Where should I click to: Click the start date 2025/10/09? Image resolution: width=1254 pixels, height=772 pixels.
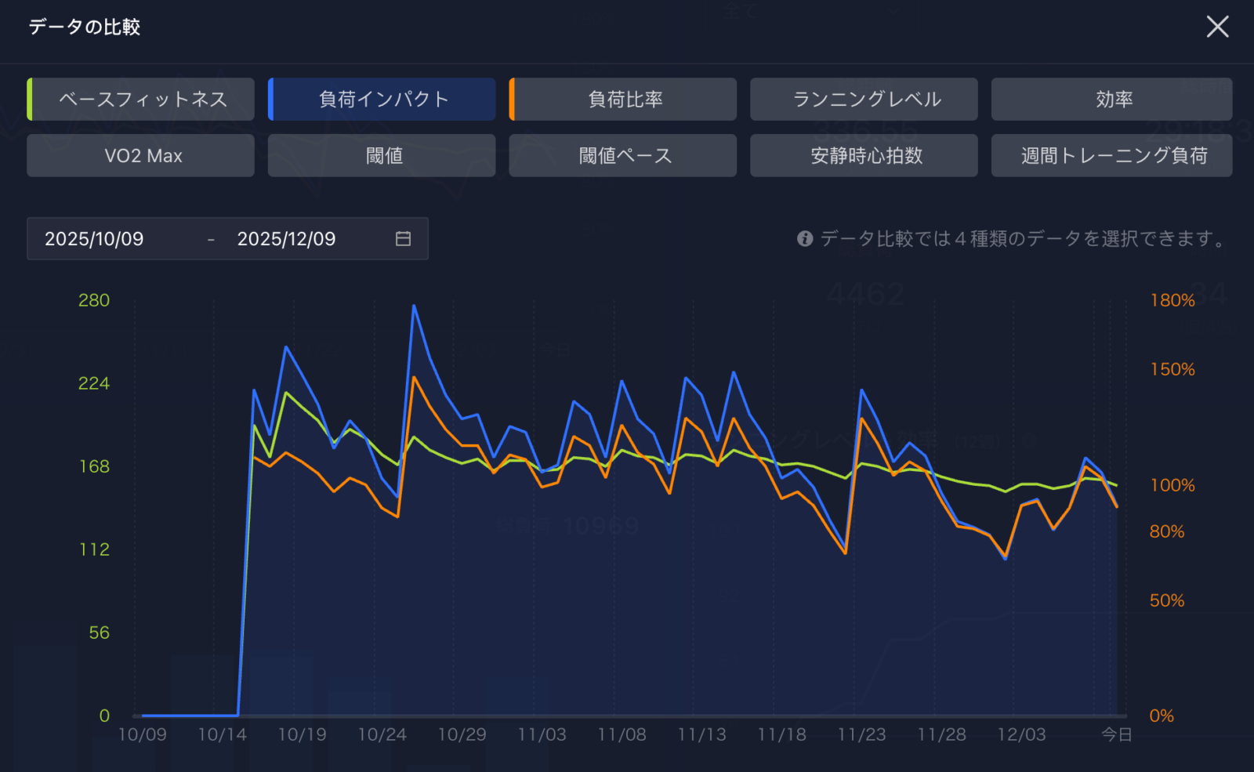point(94,239)
